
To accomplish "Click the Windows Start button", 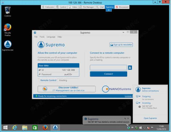I will (x=5, y=127).
